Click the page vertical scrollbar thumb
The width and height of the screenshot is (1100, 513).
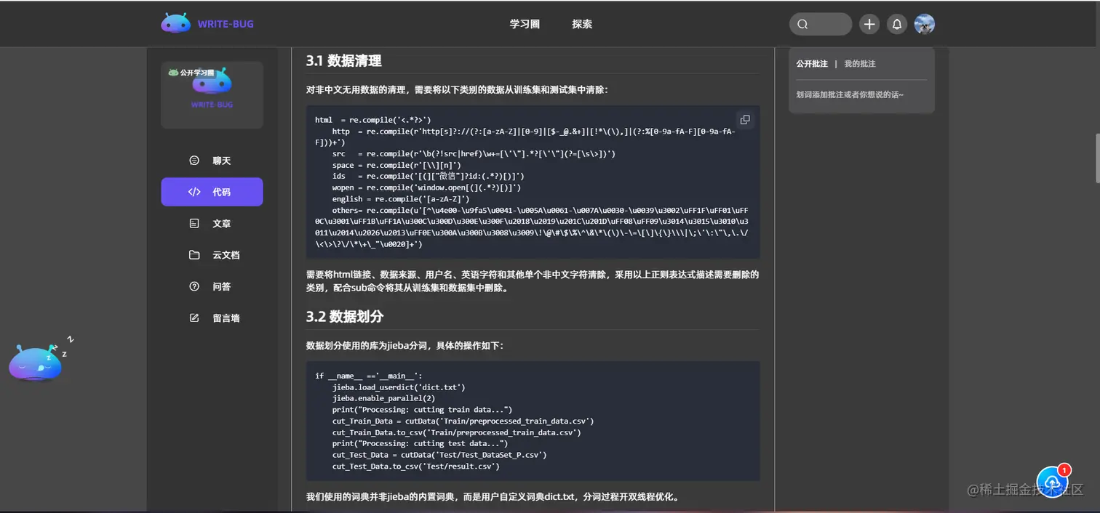point(1097,158)
